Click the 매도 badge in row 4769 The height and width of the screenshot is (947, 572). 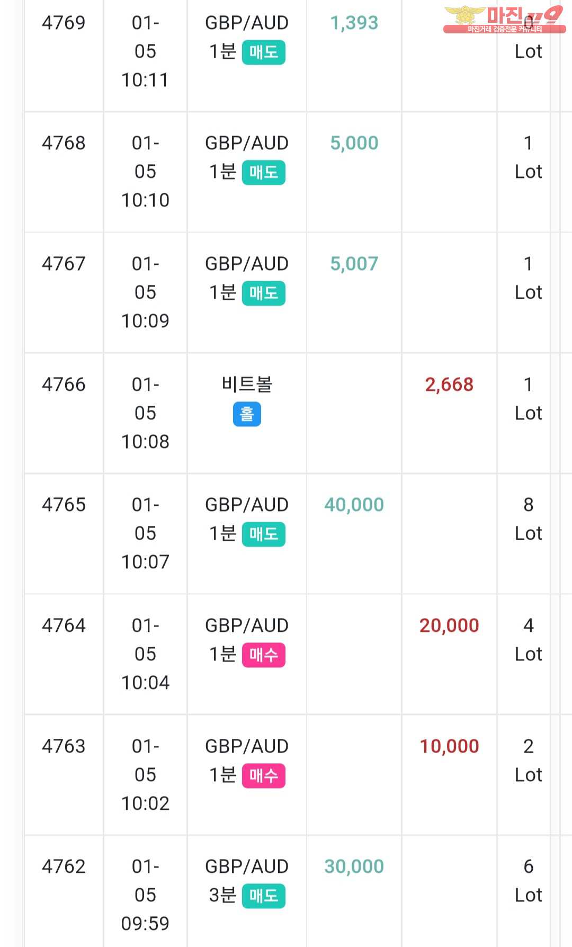coord(263,52)
